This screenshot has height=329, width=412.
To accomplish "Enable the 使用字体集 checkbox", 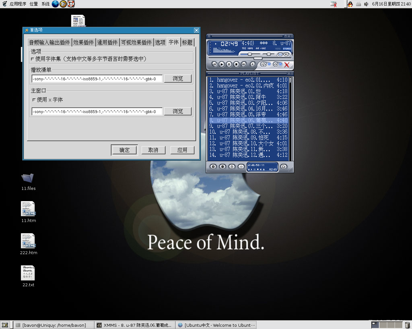I will [x=33, y=59].
